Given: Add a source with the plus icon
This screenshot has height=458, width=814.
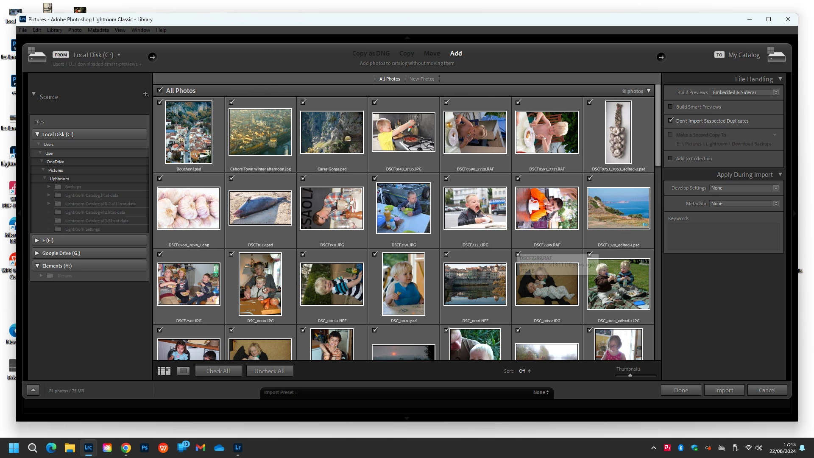Looking at the screenshot, I should pyautogui.click(x=145, y=94).
